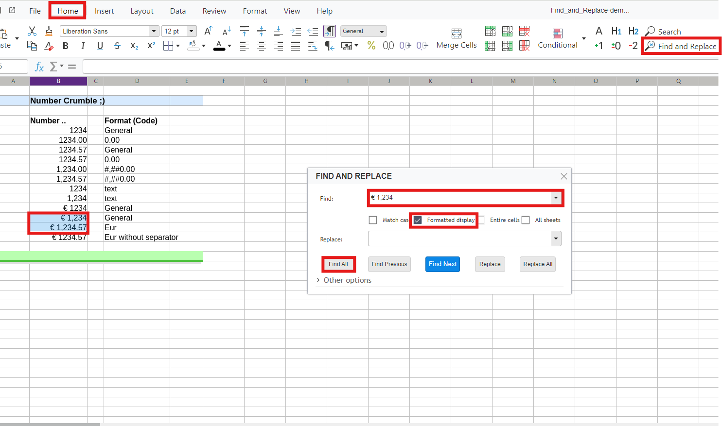Switch to the Insert ribbon tab

pyautogui.click(x=104, y=11)
